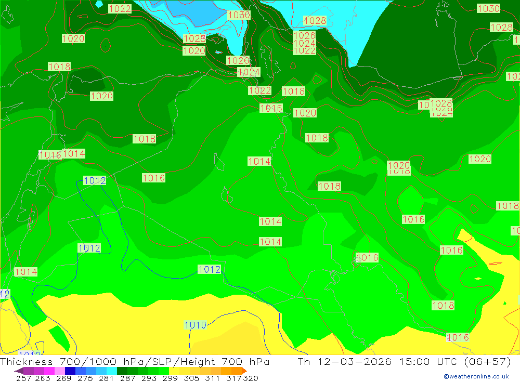The image size is (520, 381).
Task: Click the legend value 275
Action: point(85,378)
